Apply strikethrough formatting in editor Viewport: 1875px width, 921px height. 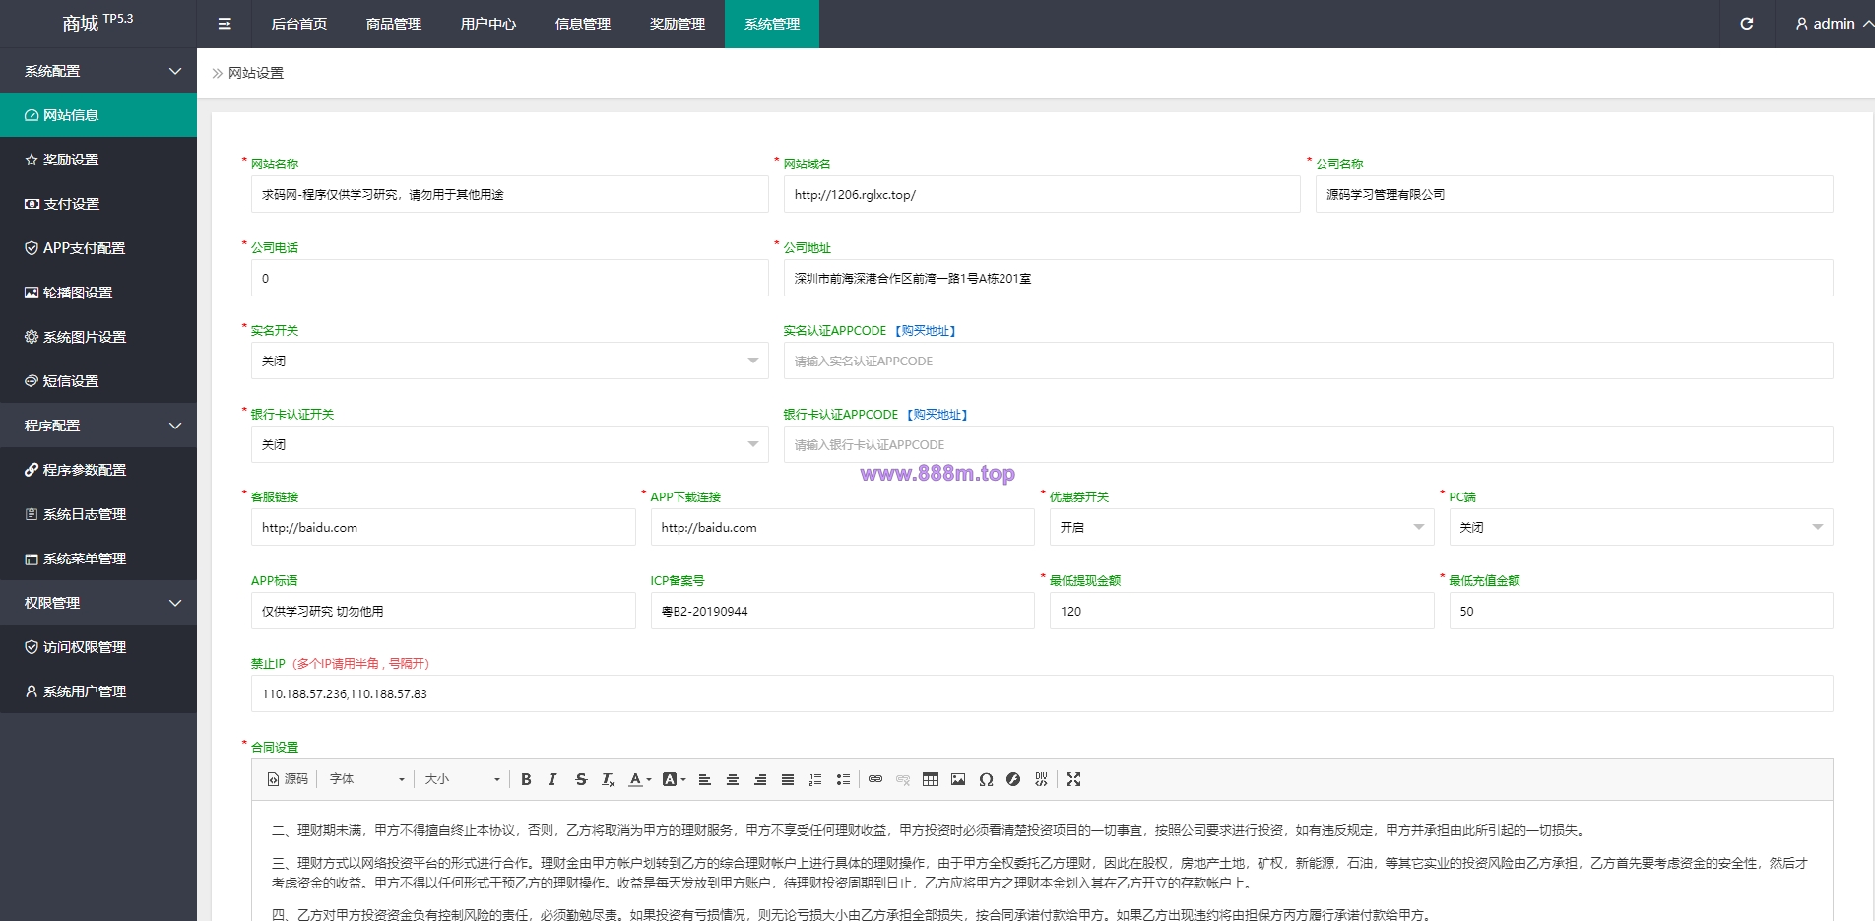coord(581,779)
